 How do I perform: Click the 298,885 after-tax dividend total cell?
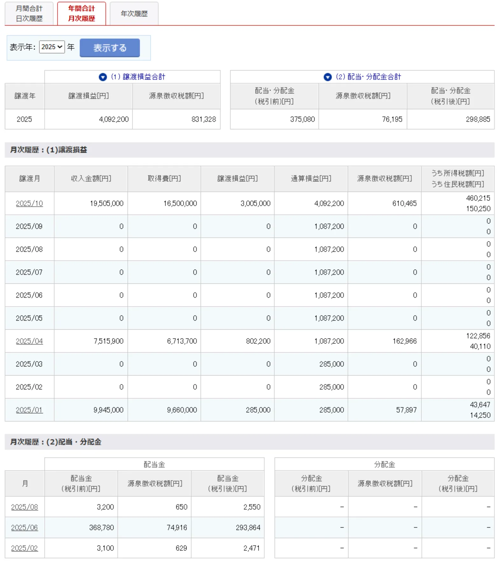[x=478, y=119]
